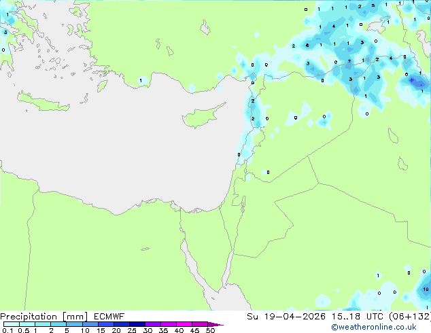
Task: Click the legend label "35"
Action: [163, 330]
